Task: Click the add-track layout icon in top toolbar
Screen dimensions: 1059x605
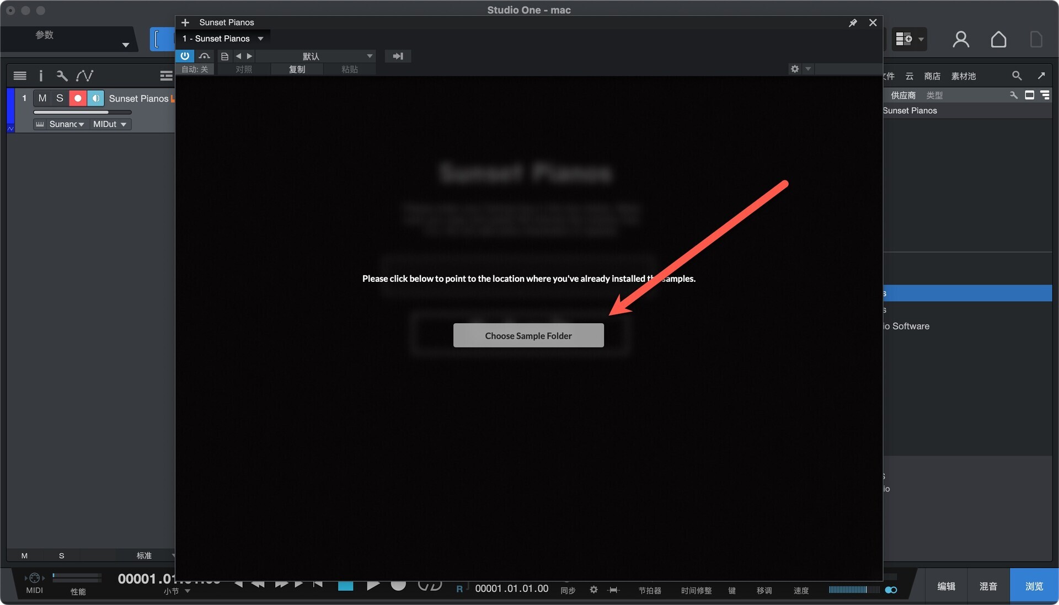Action: (x=904, y=39)
